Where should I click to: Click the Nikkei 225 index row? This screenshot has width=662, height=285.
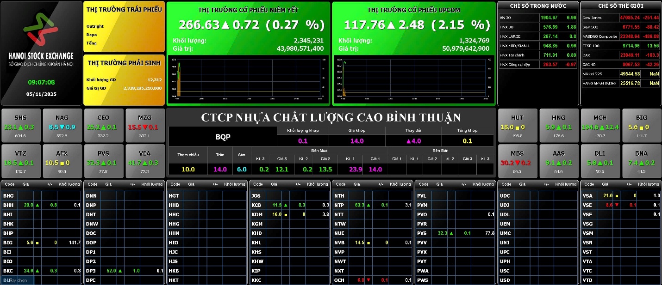[x=620, y=74]
